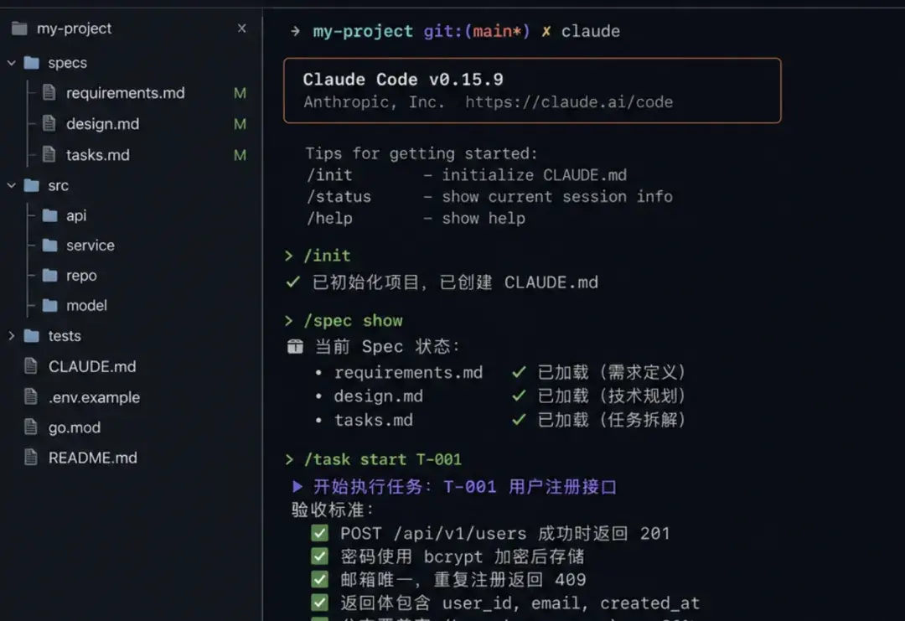Click the git:(main*) branch indicator

pyautogui.click(x=477, y=31)
